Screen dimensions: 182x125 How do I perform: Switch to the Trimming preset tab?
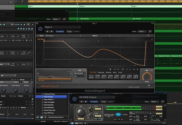click(x=101, y=72)
